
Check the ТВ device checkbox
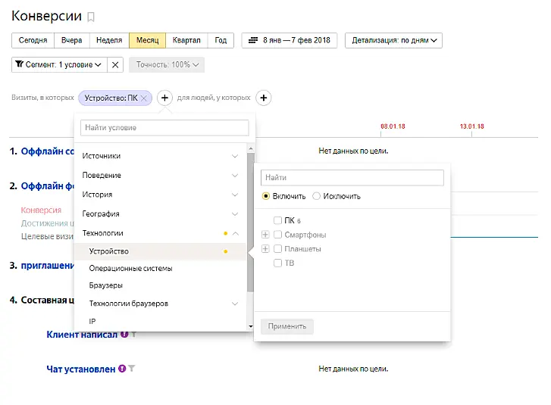click(x=278, y=263)
